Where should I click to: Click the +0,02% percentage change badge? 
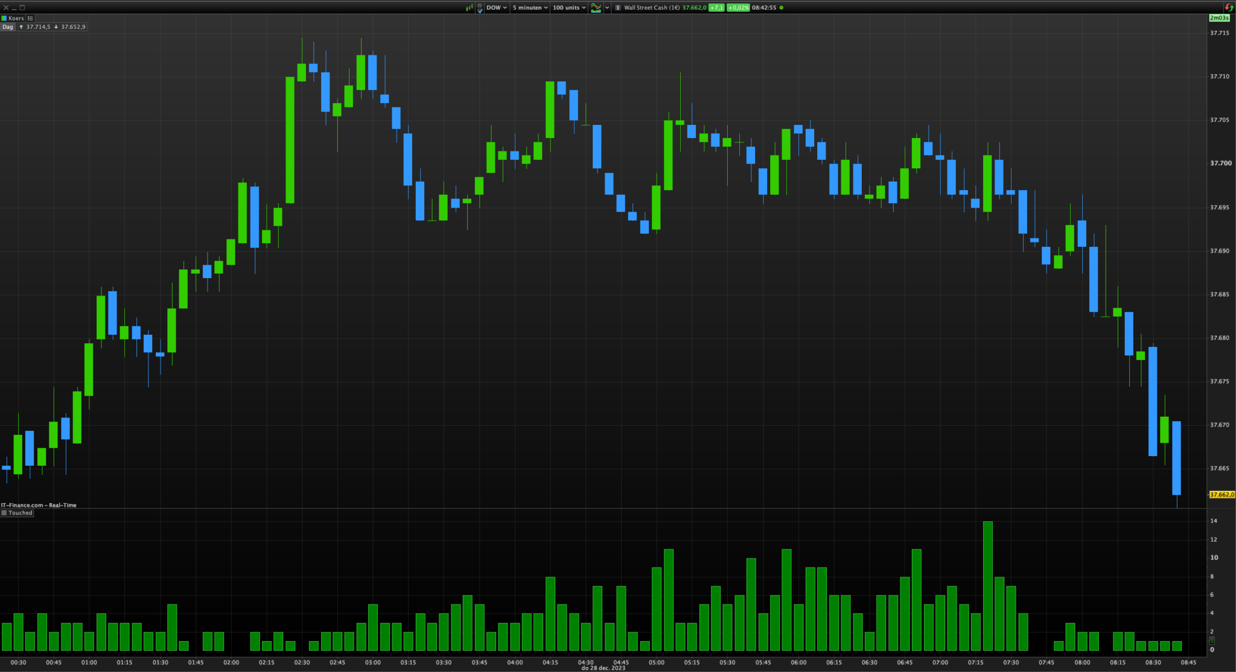click(x=737, y=8)
